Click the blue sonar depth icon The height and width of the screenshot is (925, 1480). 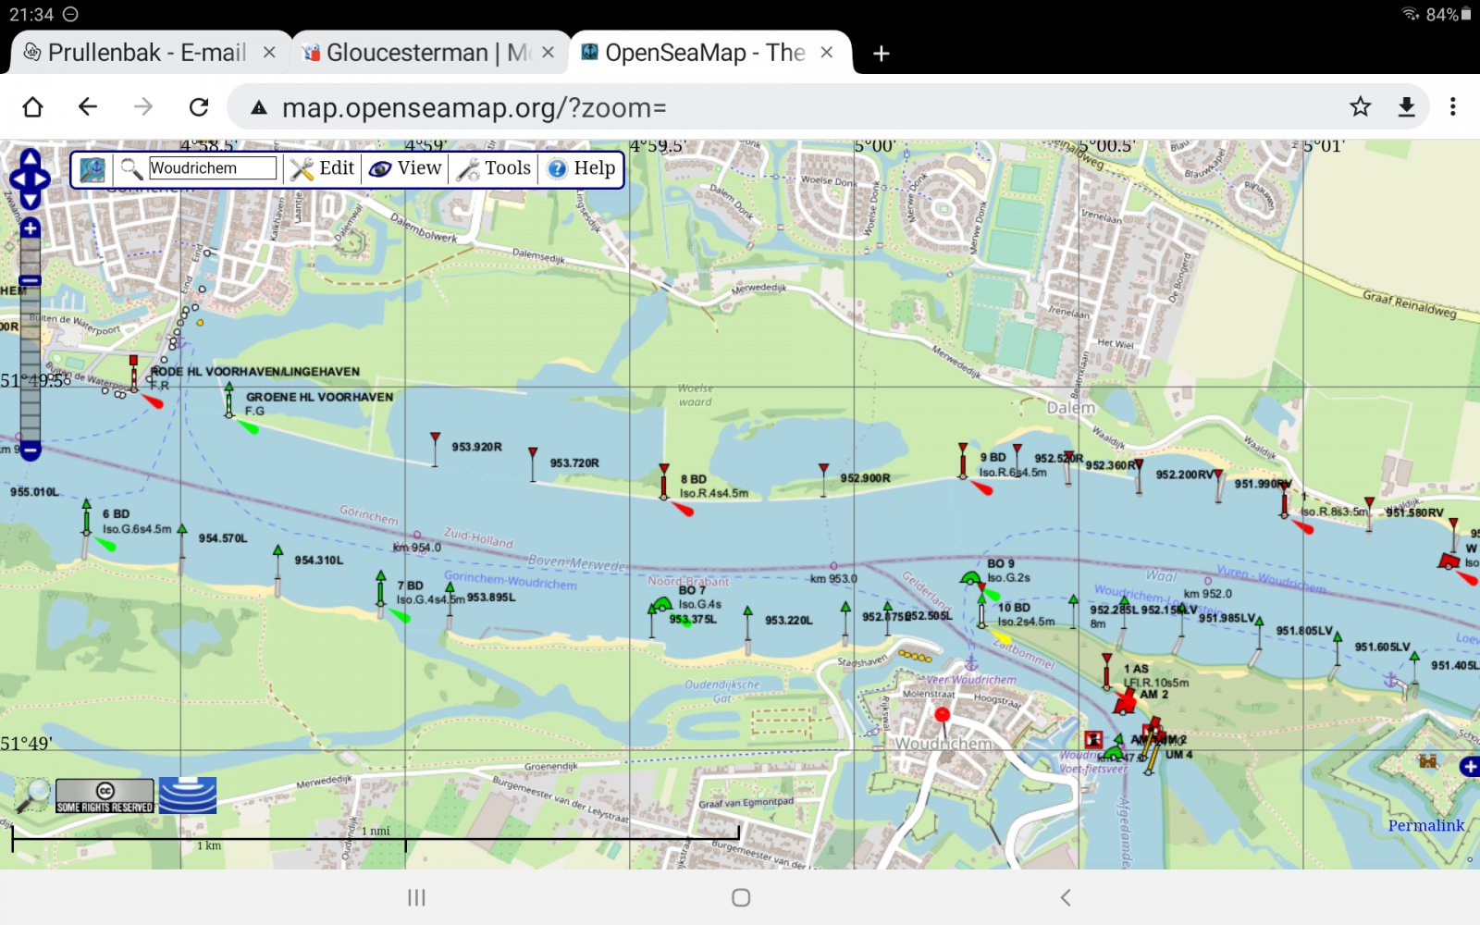pos(188,795)
